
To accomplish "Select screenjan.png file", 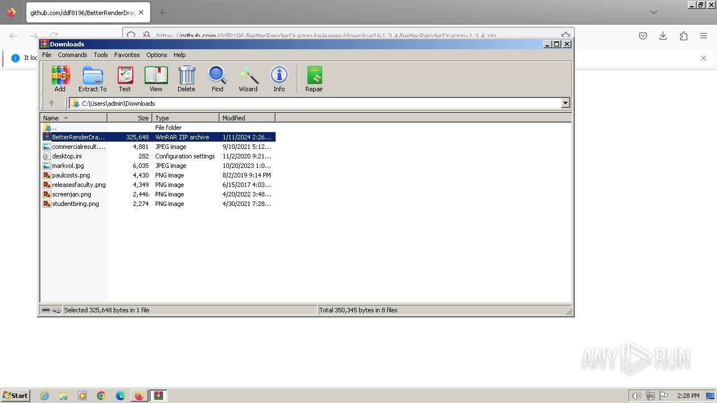I will pyautogui.click(x=159, y=194).
